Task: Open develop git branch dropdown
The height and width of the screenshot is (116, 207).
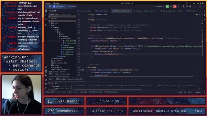Action: tap(72, 6)
